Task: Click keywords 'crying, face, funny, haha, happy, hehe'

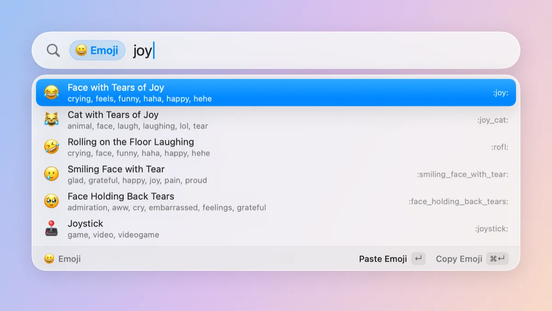Action: (x=139, y=153)
